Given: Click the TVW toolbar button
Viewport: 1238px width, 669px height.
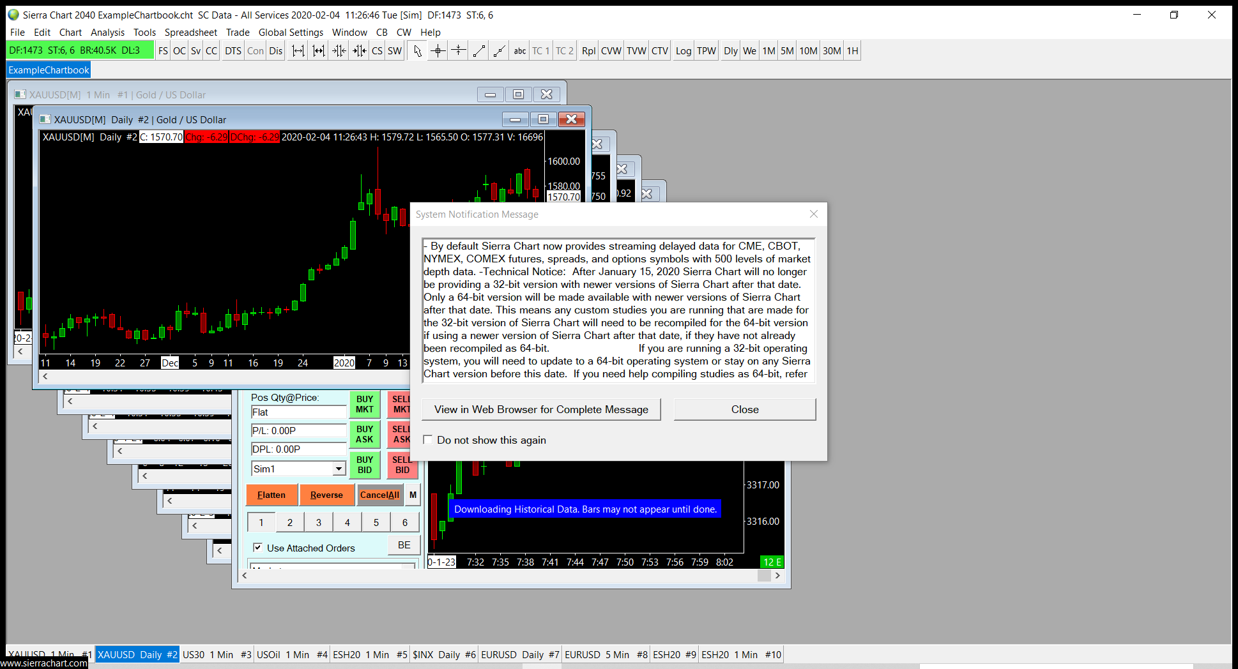Looking at the screenshot, I should [636, 51].
